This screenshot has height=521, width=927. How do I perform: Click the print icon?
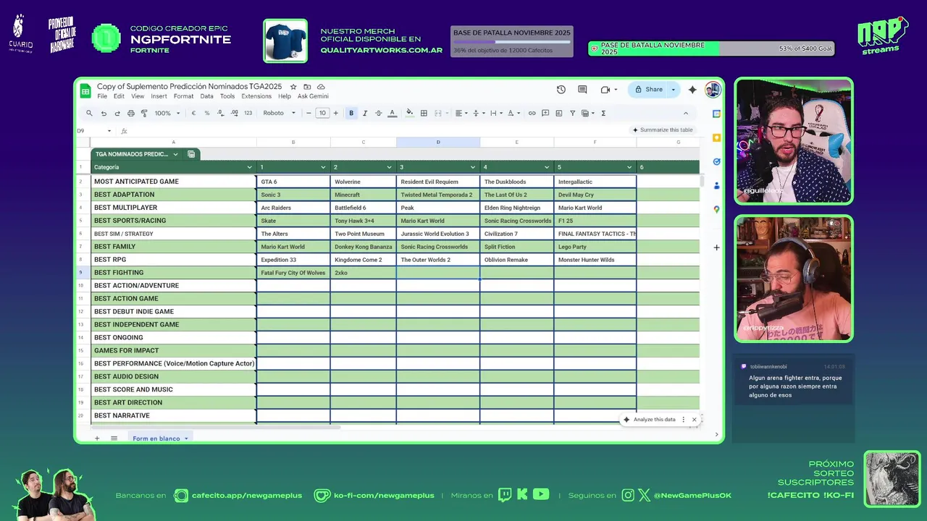(x=131, y=113)
